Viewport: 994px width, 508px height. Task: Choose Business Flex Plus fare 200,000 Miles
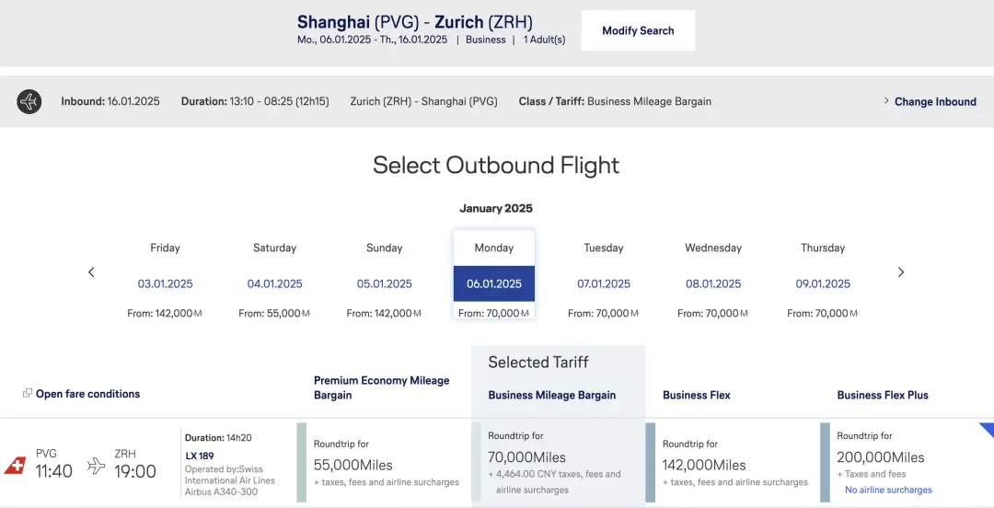pos(907,462)
